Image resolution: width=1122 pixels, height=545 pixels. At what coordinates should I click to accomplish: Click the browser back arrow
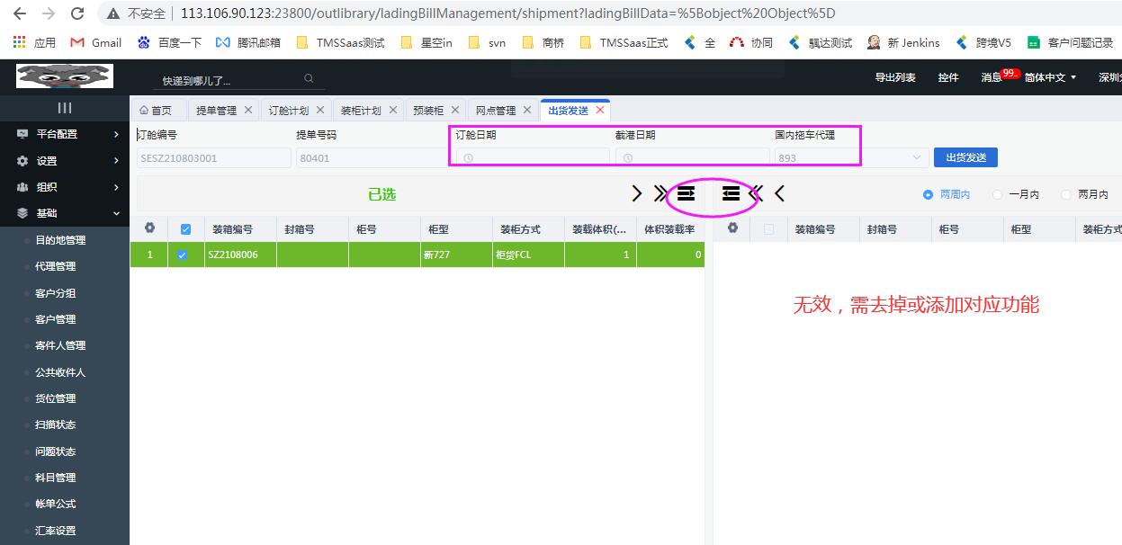pos(19,13)
